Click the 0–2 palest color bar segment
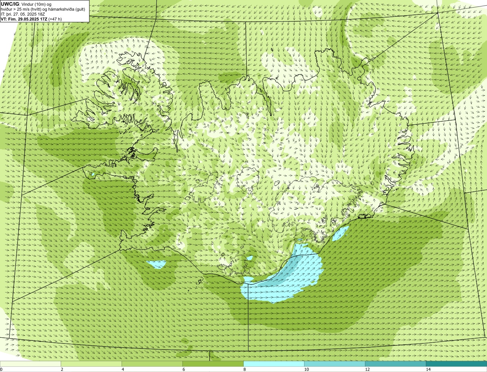487x372 pixels. click(x=30, y=364)
